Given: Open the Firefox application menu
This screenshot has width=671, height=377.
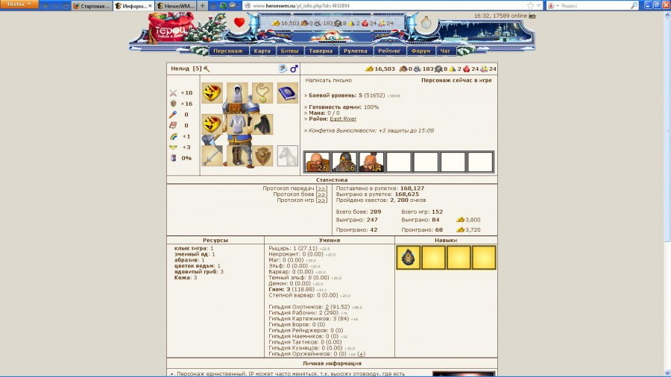Looking at the screenshot, I should pos(19,4).
